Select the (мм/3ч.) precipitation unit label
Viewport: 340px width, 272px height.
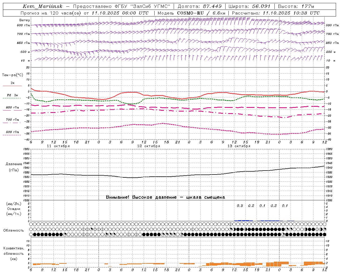coord(14,204)
